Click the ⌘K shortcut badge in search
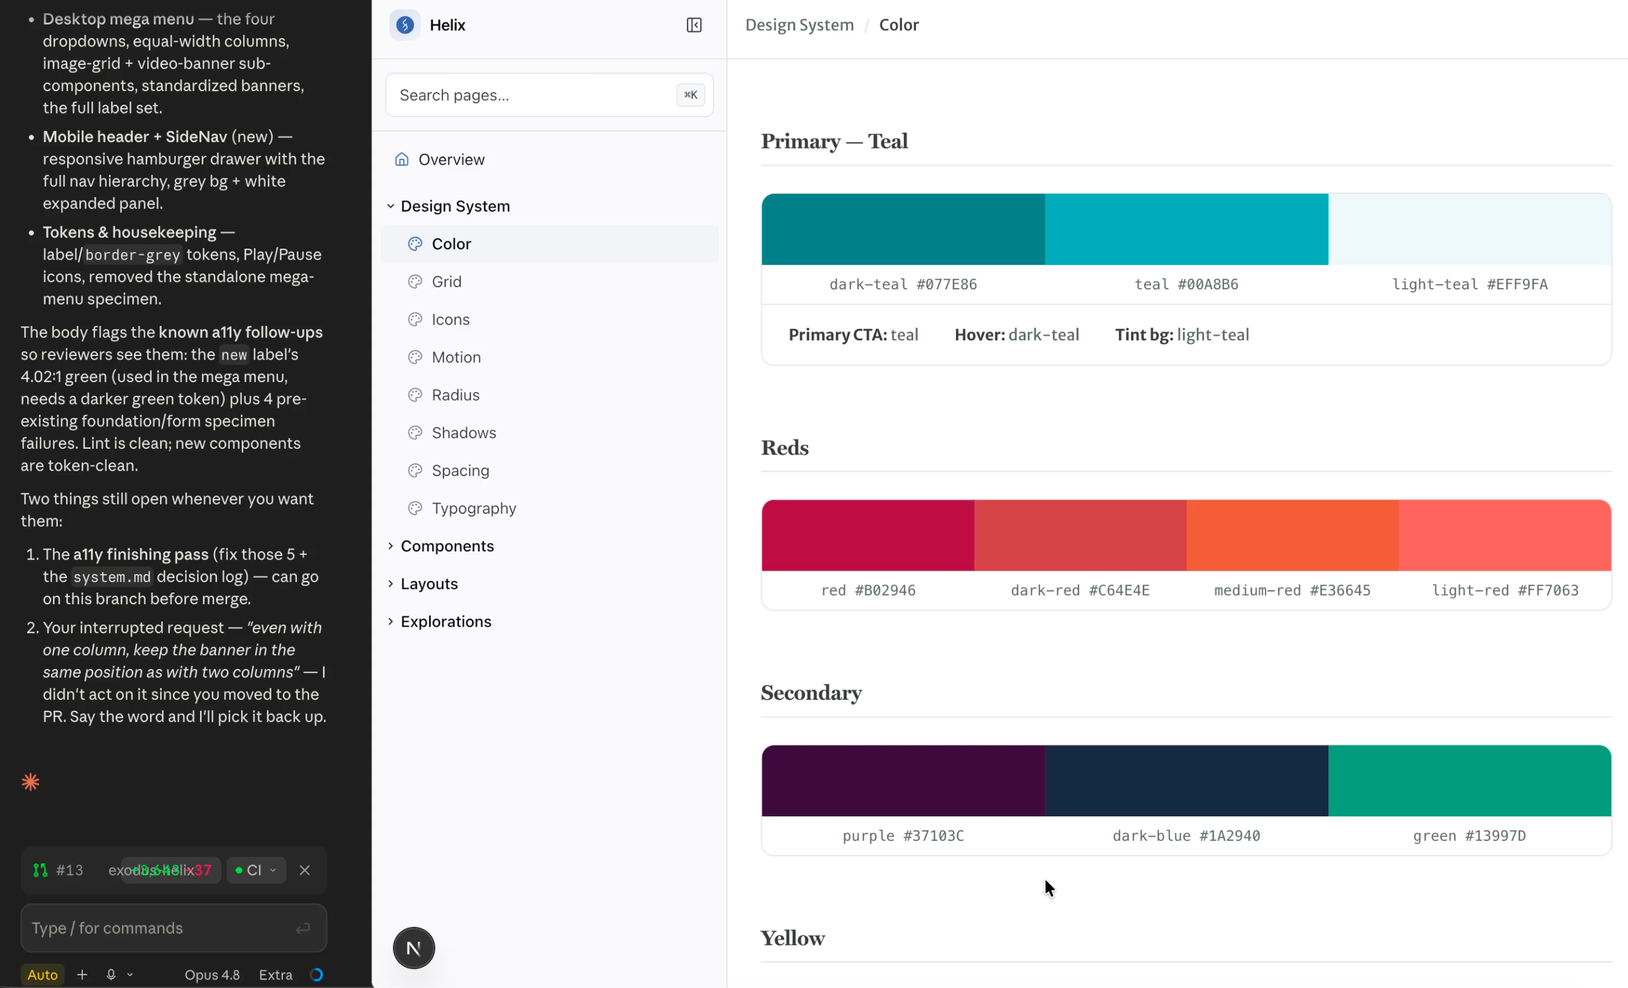Image resolution: width=1628 pixels, height=988 pixels. click(x=690, y=95)
